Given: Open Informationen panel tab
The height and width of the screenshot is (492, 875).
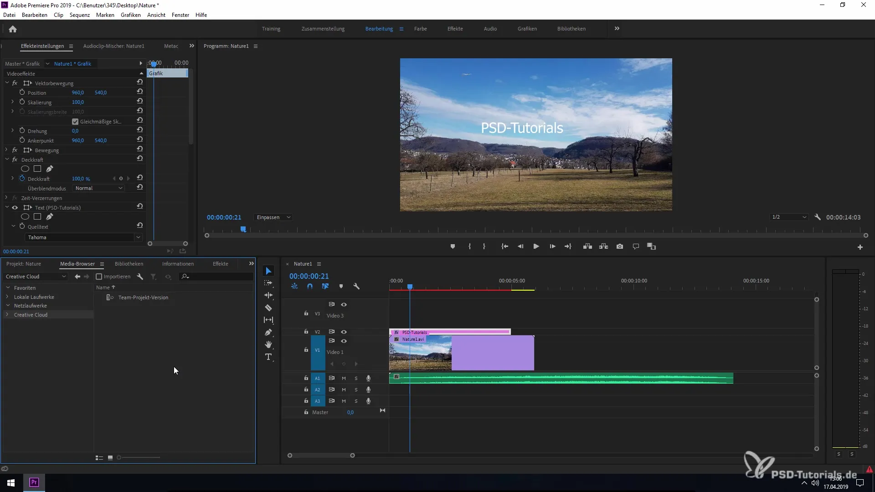Looking at the screenshot, I should (178, 264).
